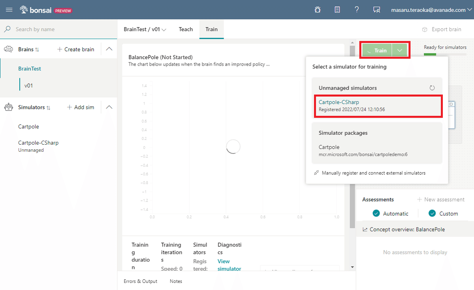Open the Train dropdown arrow
The width and height of the screenshot is (474, 290).
pos(400,51)
